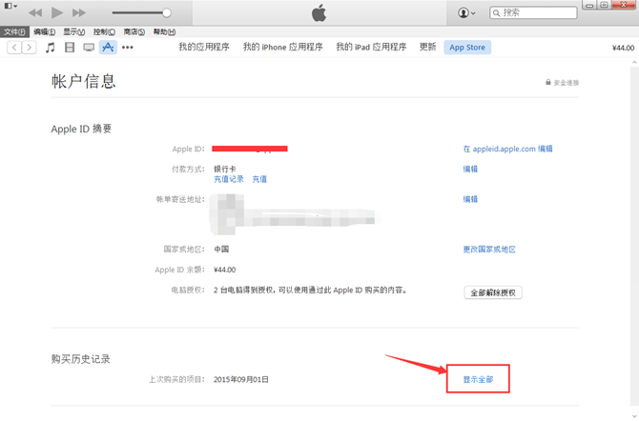Click 显示全部 purchase history link

[478, 379]
